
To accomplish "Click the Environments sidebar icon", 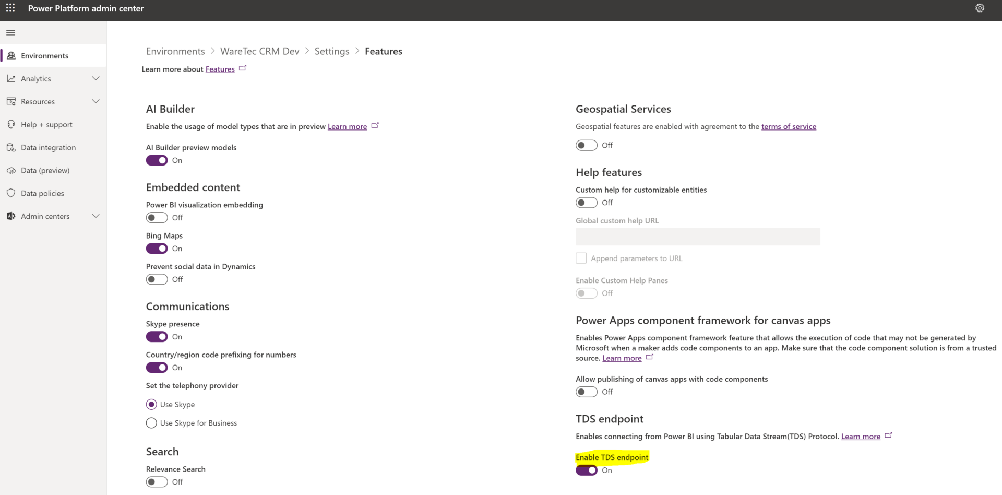I will point(11,55).
